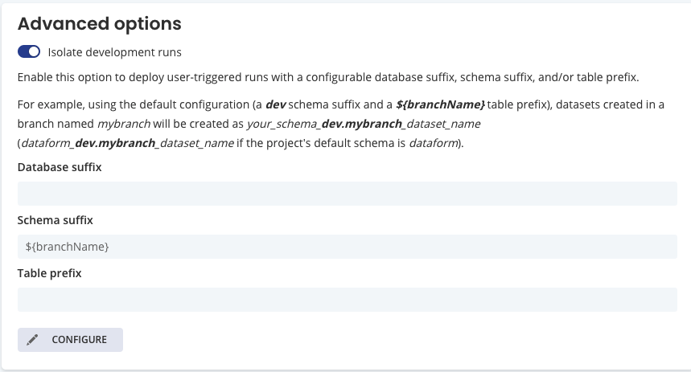Toggle the Isolate development runs switch

[x=29, y=52]
